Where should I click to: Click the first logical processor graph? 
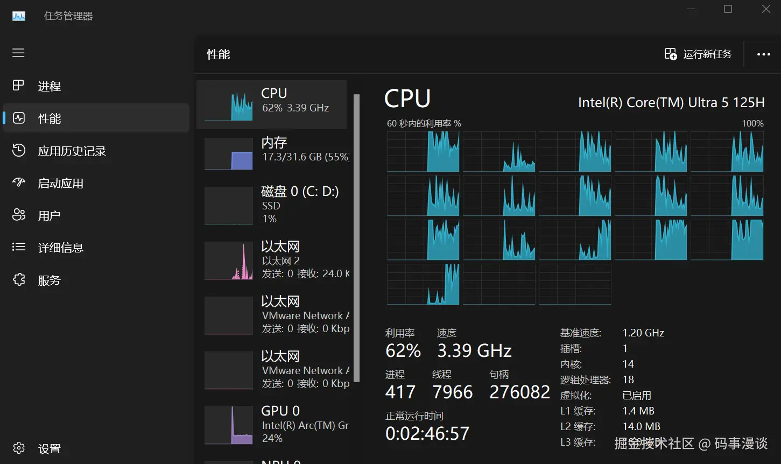pyautogui.click(x=423, y=151)
